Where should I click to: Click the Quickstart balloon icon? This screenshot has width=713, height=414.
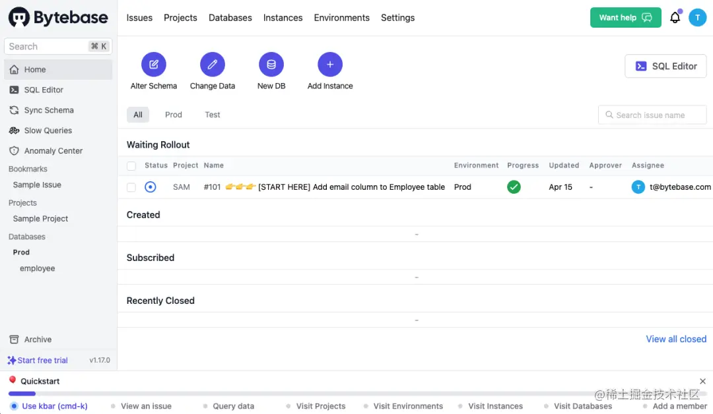13,380
